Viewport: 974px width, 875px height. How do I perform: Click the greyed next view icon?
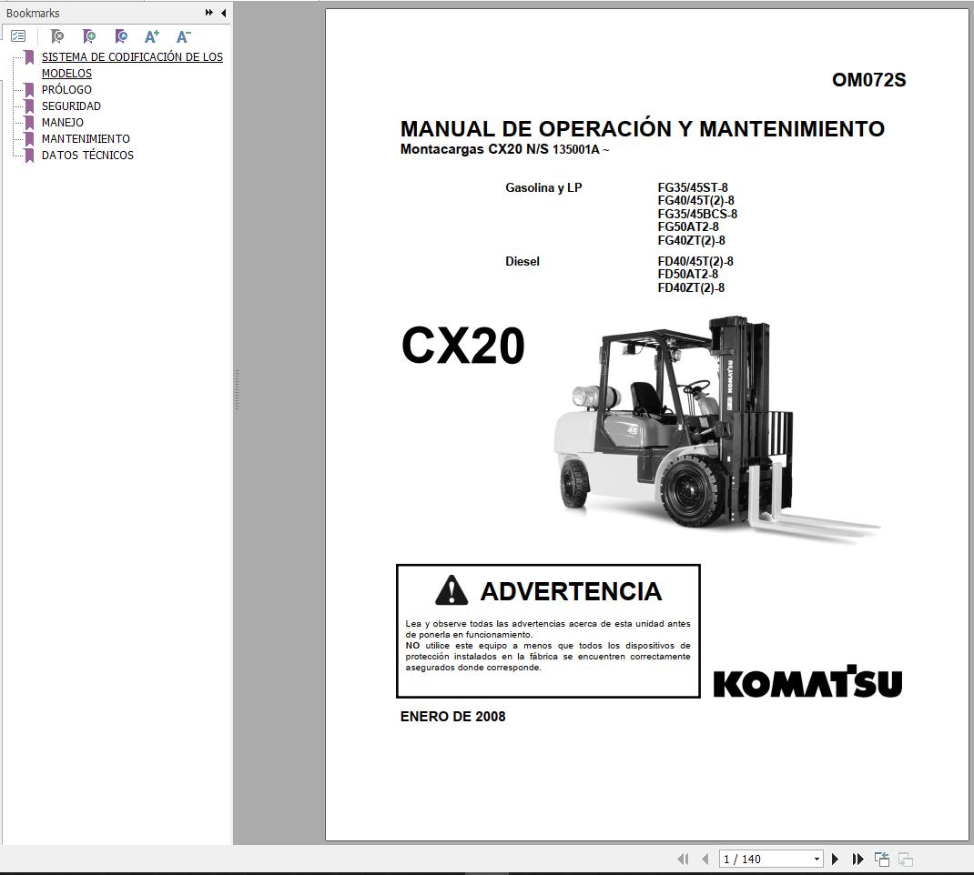tap(906, 859)
